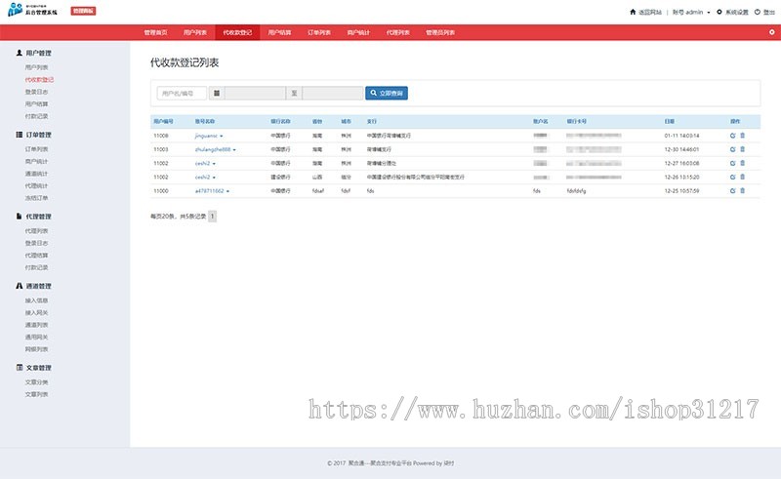Screen dimensions: 781x479
Task: Click the red badge button beside the logo
Action: (83, 11)
